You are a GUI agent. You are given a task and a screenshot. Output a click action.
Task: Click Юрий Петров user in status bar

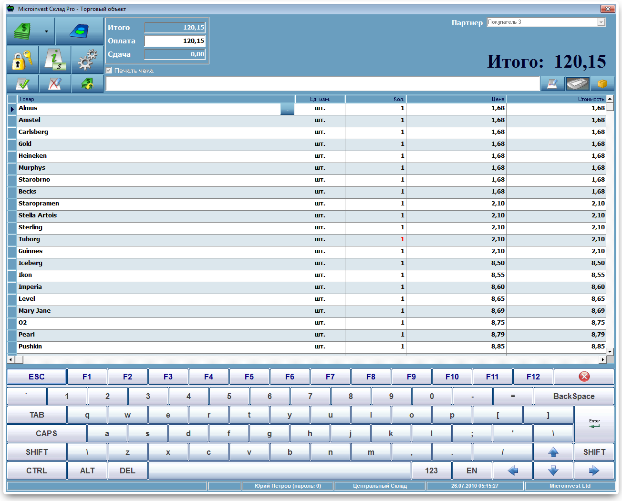click(288, 486)
